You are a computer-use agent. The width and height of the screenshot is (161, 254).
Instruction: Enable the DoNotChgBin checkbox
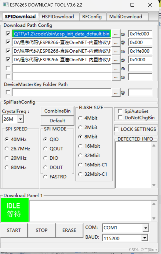120,118
